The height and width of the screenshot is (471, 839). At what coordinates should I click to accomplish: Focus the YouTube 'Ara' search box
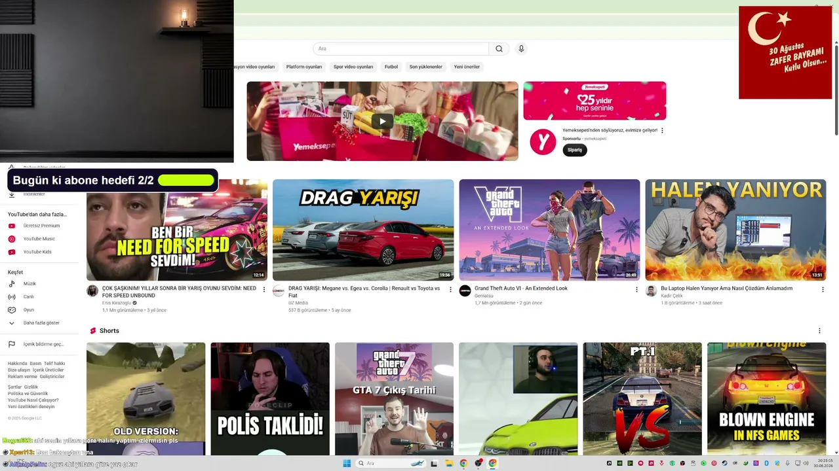click(x=400, y=48)
